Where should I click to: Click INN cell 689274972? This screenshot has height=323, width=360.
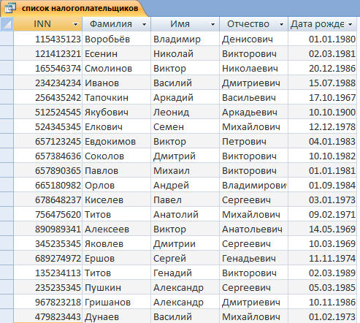click(48, 258)
